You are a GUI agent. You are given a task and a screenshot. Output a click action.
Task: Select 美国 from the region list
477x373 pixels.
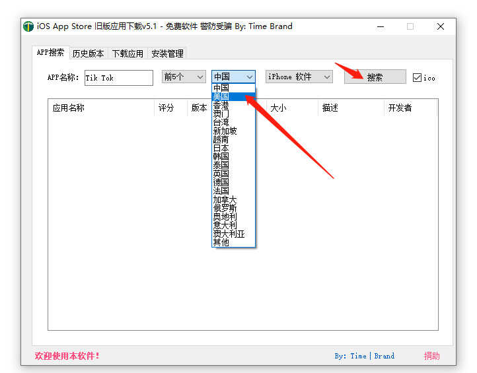233,96
